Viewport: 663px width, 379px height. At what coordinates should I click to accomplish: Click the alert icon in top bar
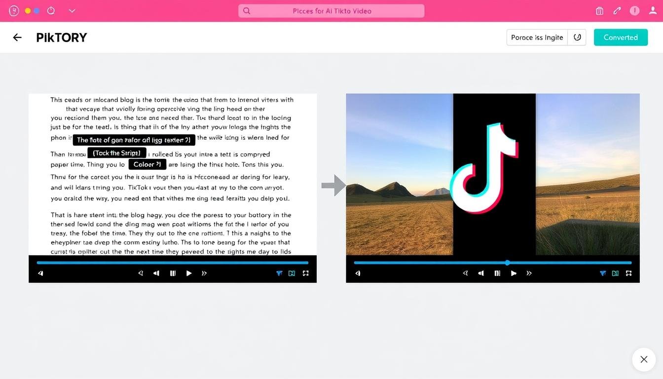tap(634, 11)
